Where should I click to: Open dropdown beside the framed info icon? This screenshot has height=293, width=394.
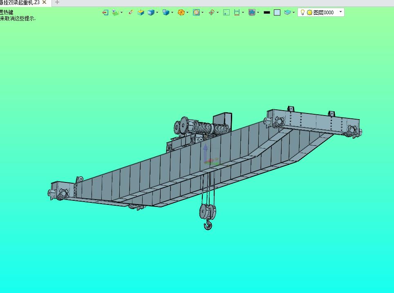tap(203, 12)
